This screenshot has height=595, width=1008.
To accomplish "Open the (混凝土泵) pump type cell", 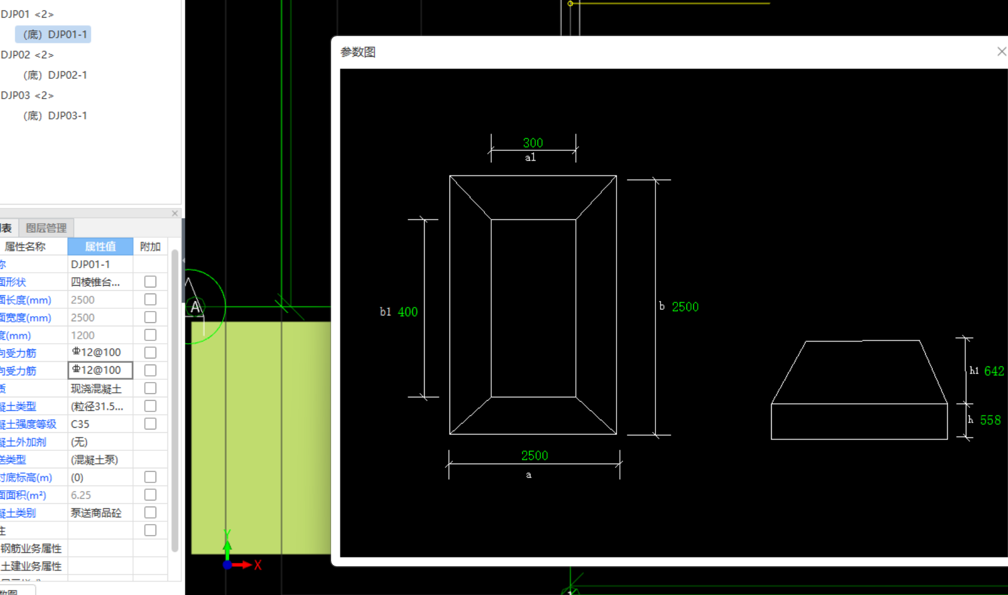I will pyautogui.click(x=100, y=459).
